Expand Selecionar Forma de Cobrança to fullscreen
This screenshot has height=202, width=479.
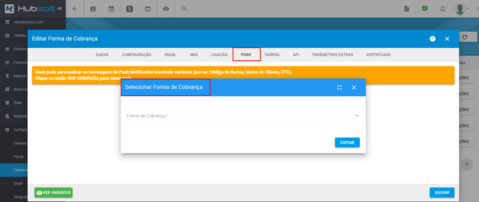pyautogui.click(x=339, y=87)
